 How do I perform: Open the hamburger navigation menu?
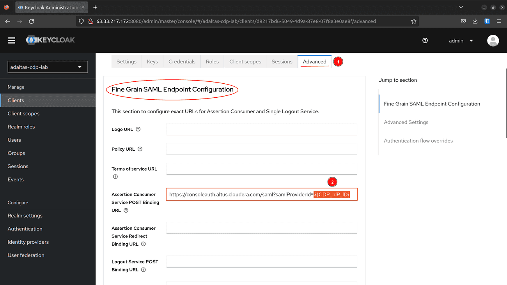pyautogui.click(x=11, y=40)
